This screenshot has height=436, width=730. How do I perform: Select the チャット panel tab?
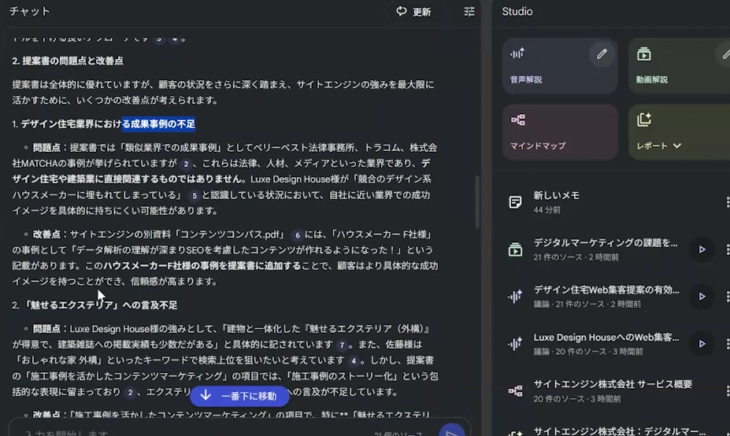(30, 12)
